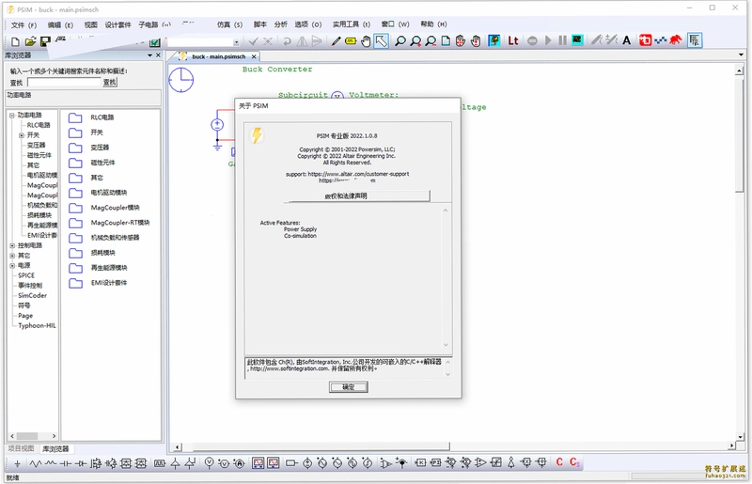752x484 pixels.
Task: Create a new schematic file
Action: pos(15,41)
